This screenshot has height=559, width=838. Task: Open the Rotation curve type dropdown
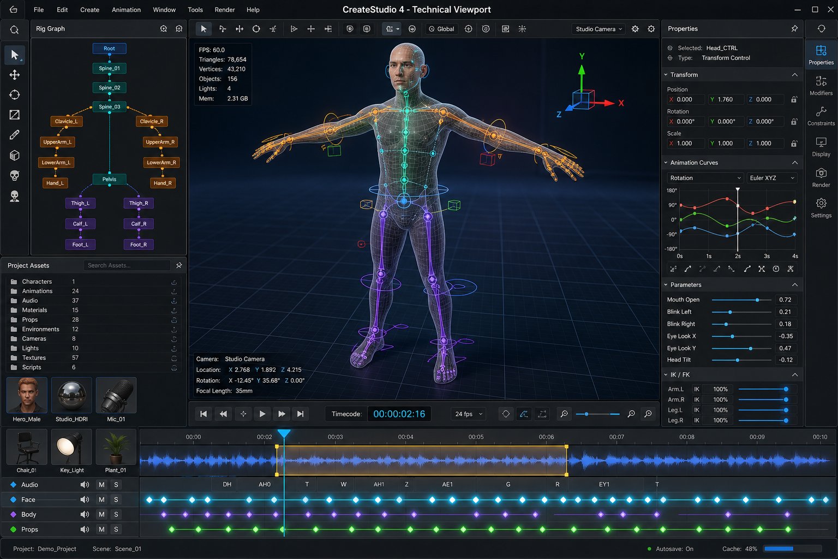(x=705, y=178)
